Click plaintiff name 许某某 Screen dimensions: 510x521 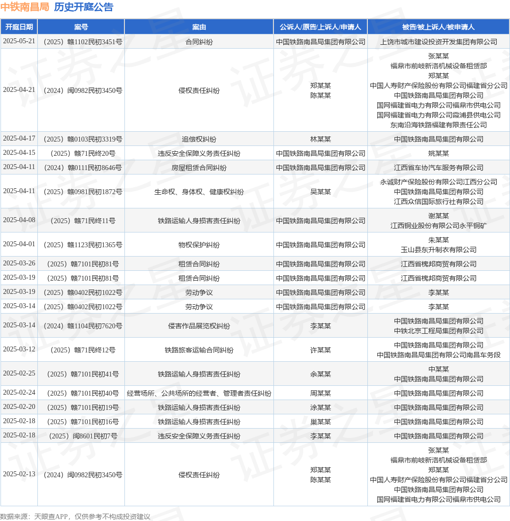[321, 350]
